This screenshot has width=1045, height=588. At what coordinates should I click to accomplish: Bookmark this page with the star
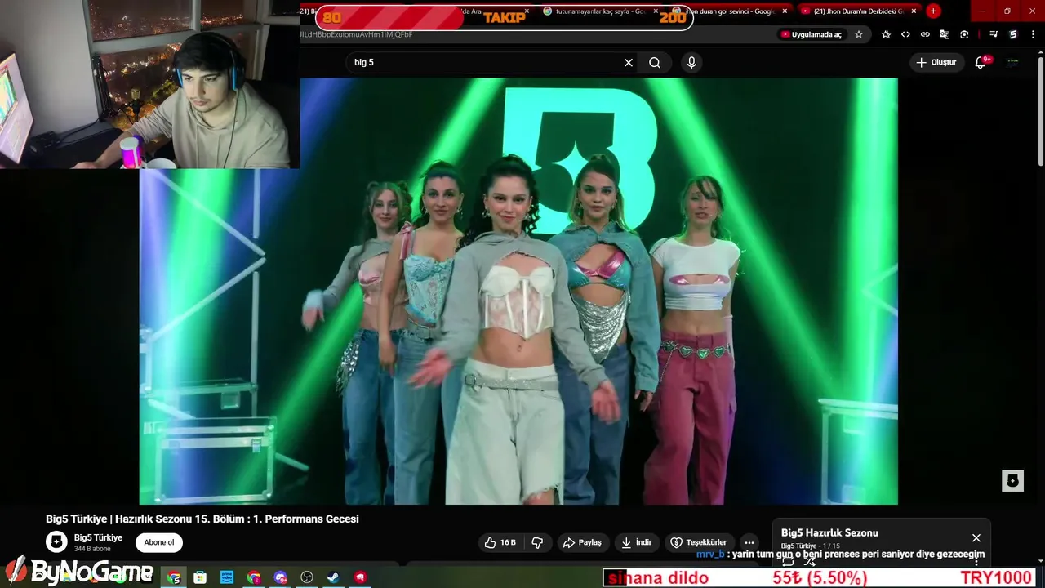(x=859, y=34)
